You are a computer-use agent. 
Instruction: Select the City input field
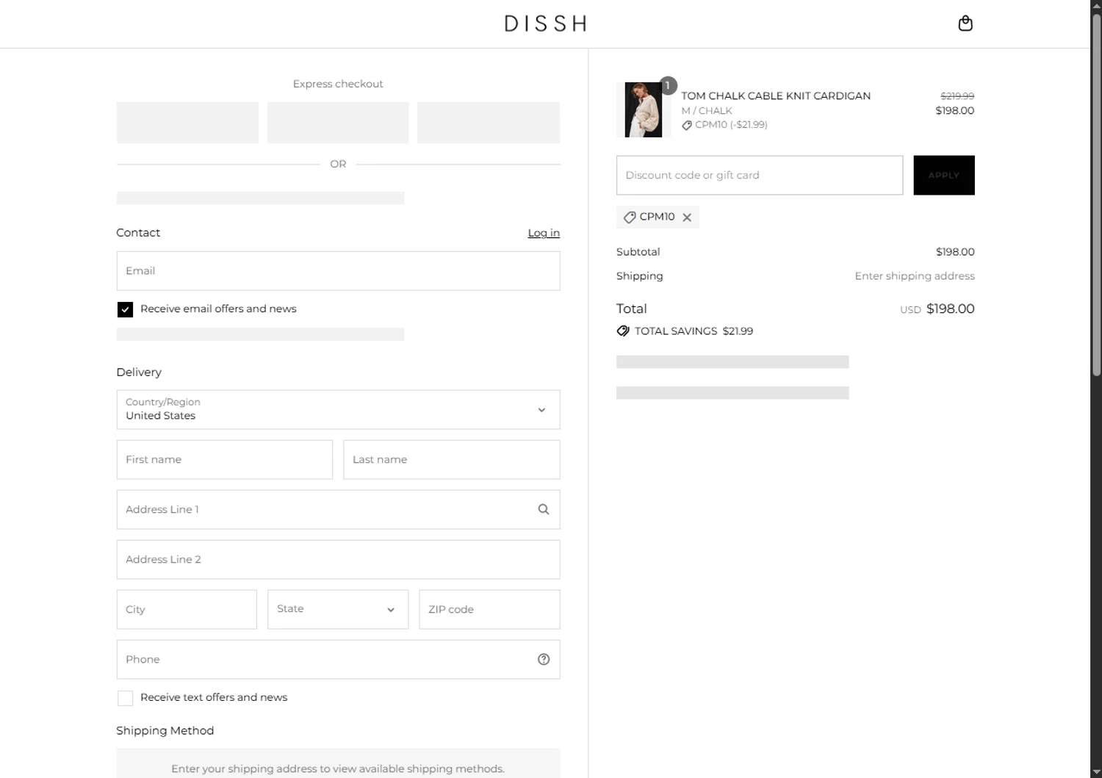click(187, 609)
